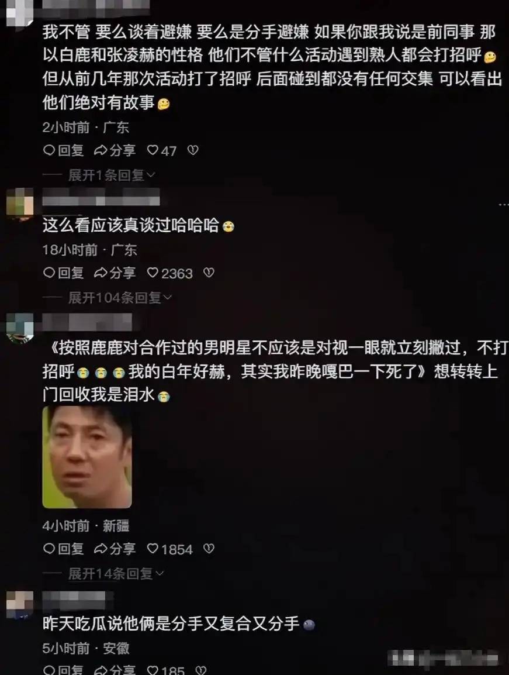
Task: Open the three-dot more options menu
Action: [x=503, y=205]
